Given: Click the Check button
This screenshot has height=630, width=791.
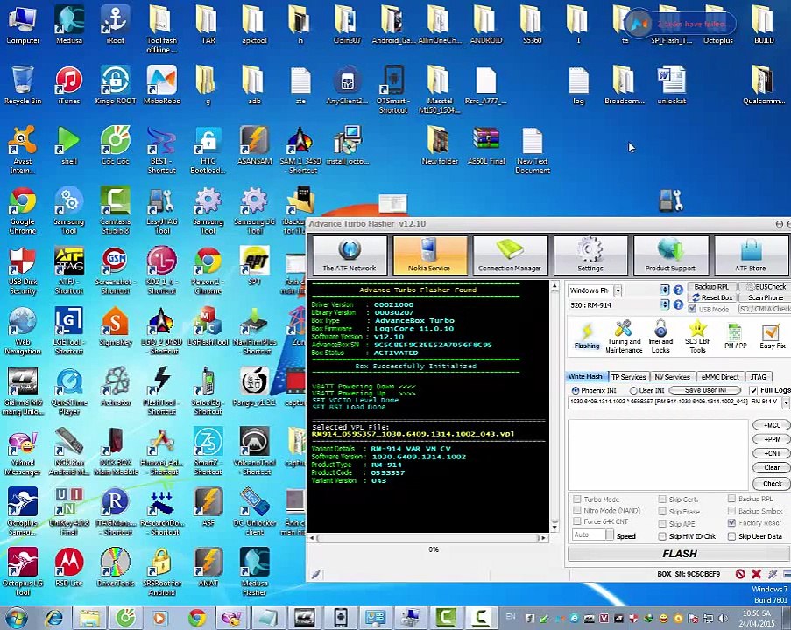Looking at the screenshot, I should coord(772,483).
